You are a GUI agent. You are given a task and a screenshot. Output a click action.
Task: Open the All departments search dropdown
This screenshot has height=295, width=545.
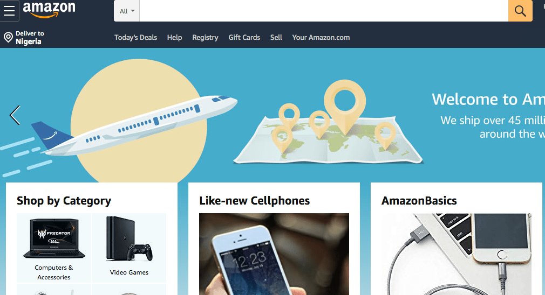(x=127, y=11)
